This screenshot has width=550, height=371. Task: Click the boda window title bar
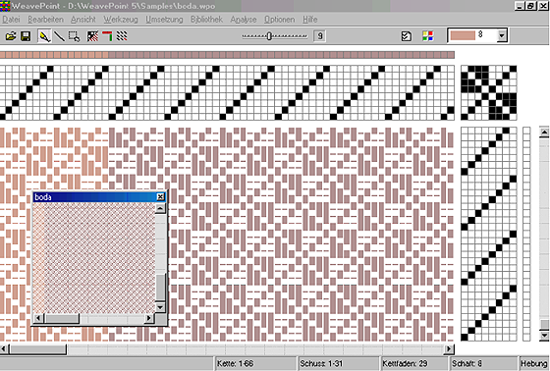click(94, 197)
